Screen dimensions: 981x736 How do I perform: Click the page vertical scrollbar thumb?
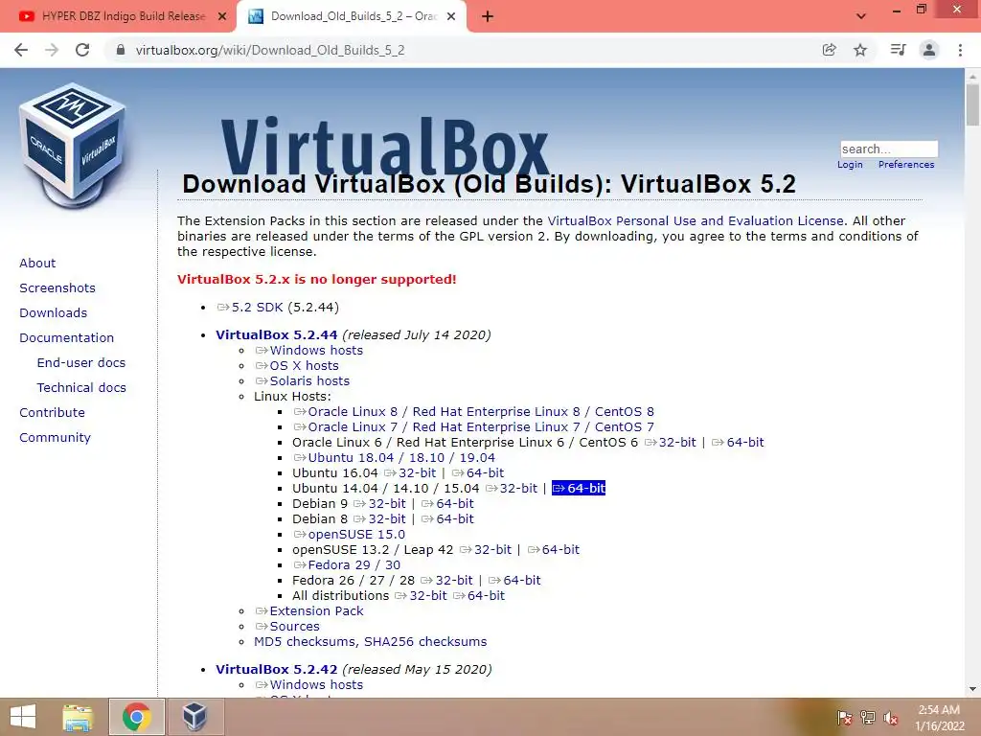coord(972,104)
